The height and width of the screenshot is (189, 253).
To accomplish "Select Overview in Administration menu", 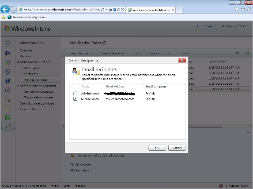I will coord(26,50).
